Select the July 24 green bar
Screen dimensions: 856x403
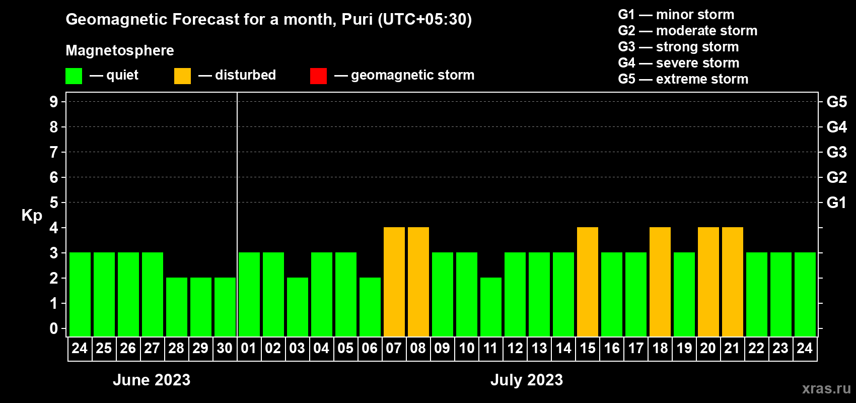[805, 295]
